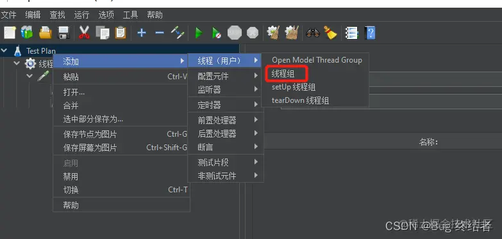The height and width of the screenshot is (239, 502).
Task: Click the Search binoculars icon
Action: click(x=313, y=33)
